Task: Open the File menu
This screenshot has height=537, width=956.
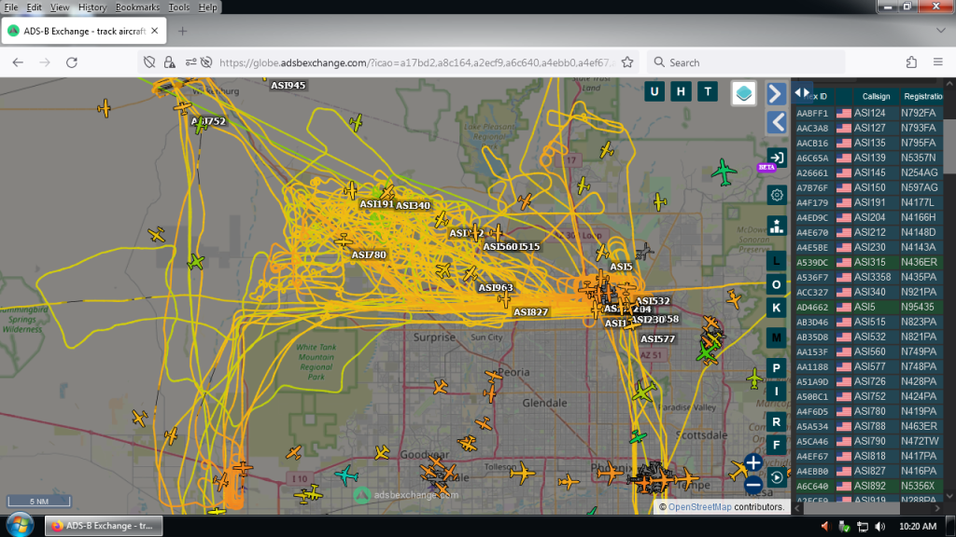Action: [x=11, y=7]
